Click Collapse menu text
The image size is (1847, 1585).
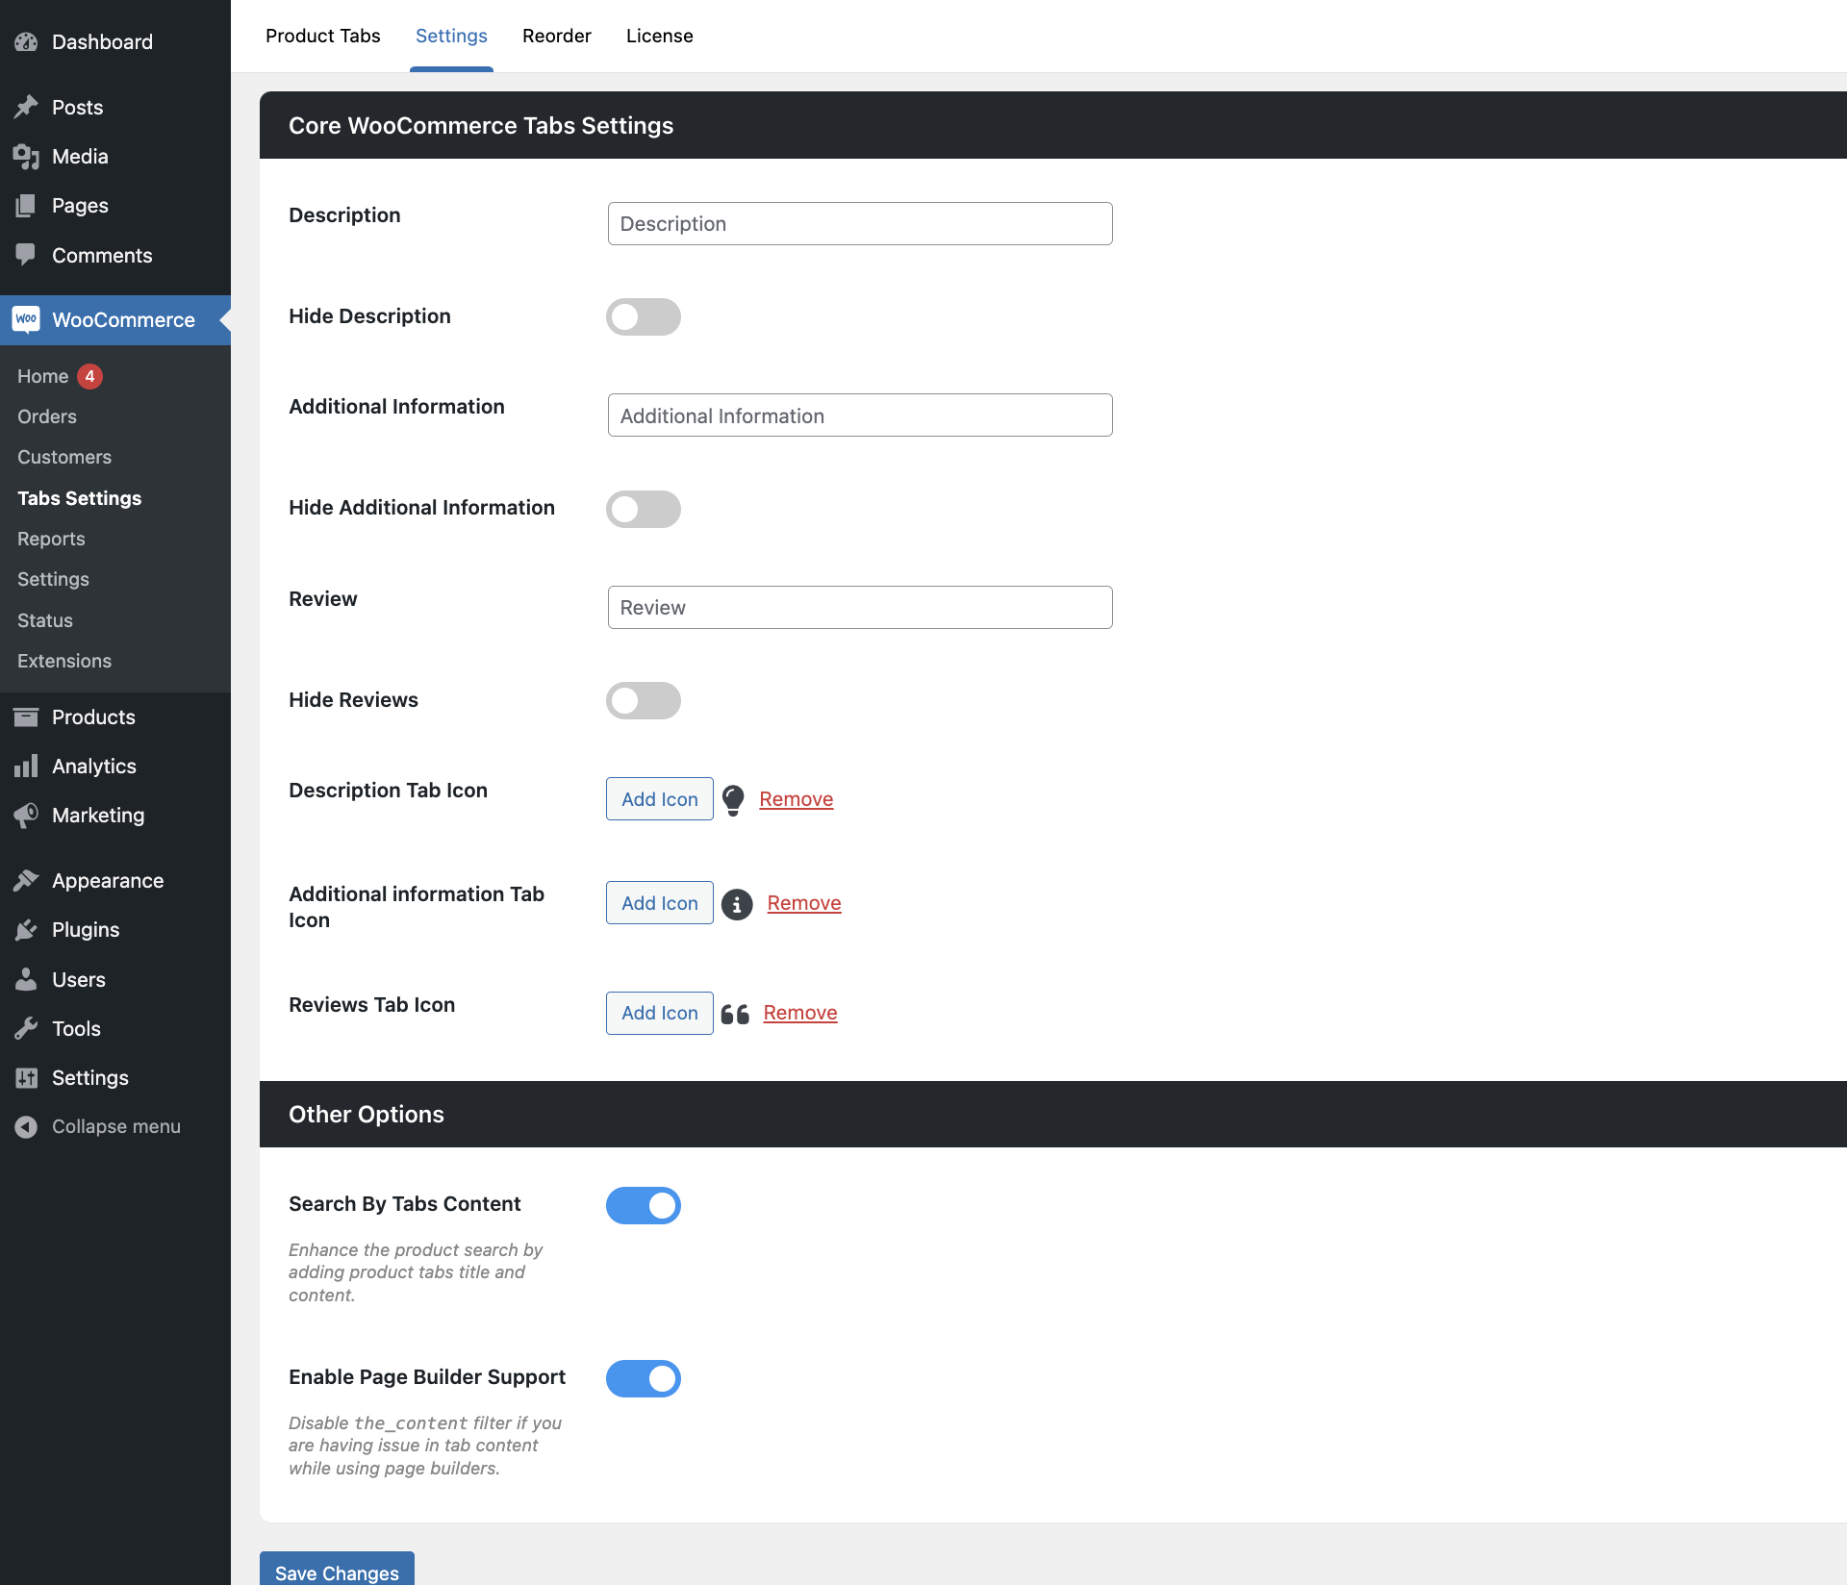pos(116,1126)
